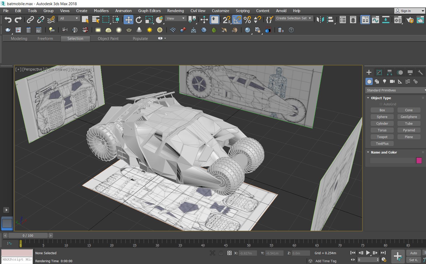
Task: Activate the Select and Rotate tool
Action: click(139, 20)
